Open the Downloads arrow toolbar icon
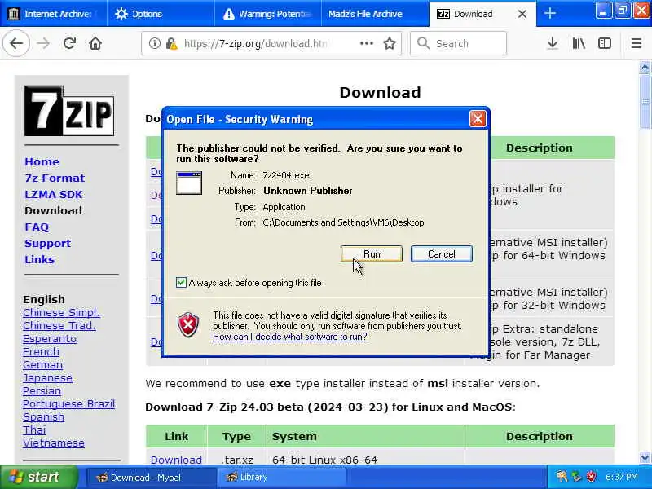 click(553, 43)
